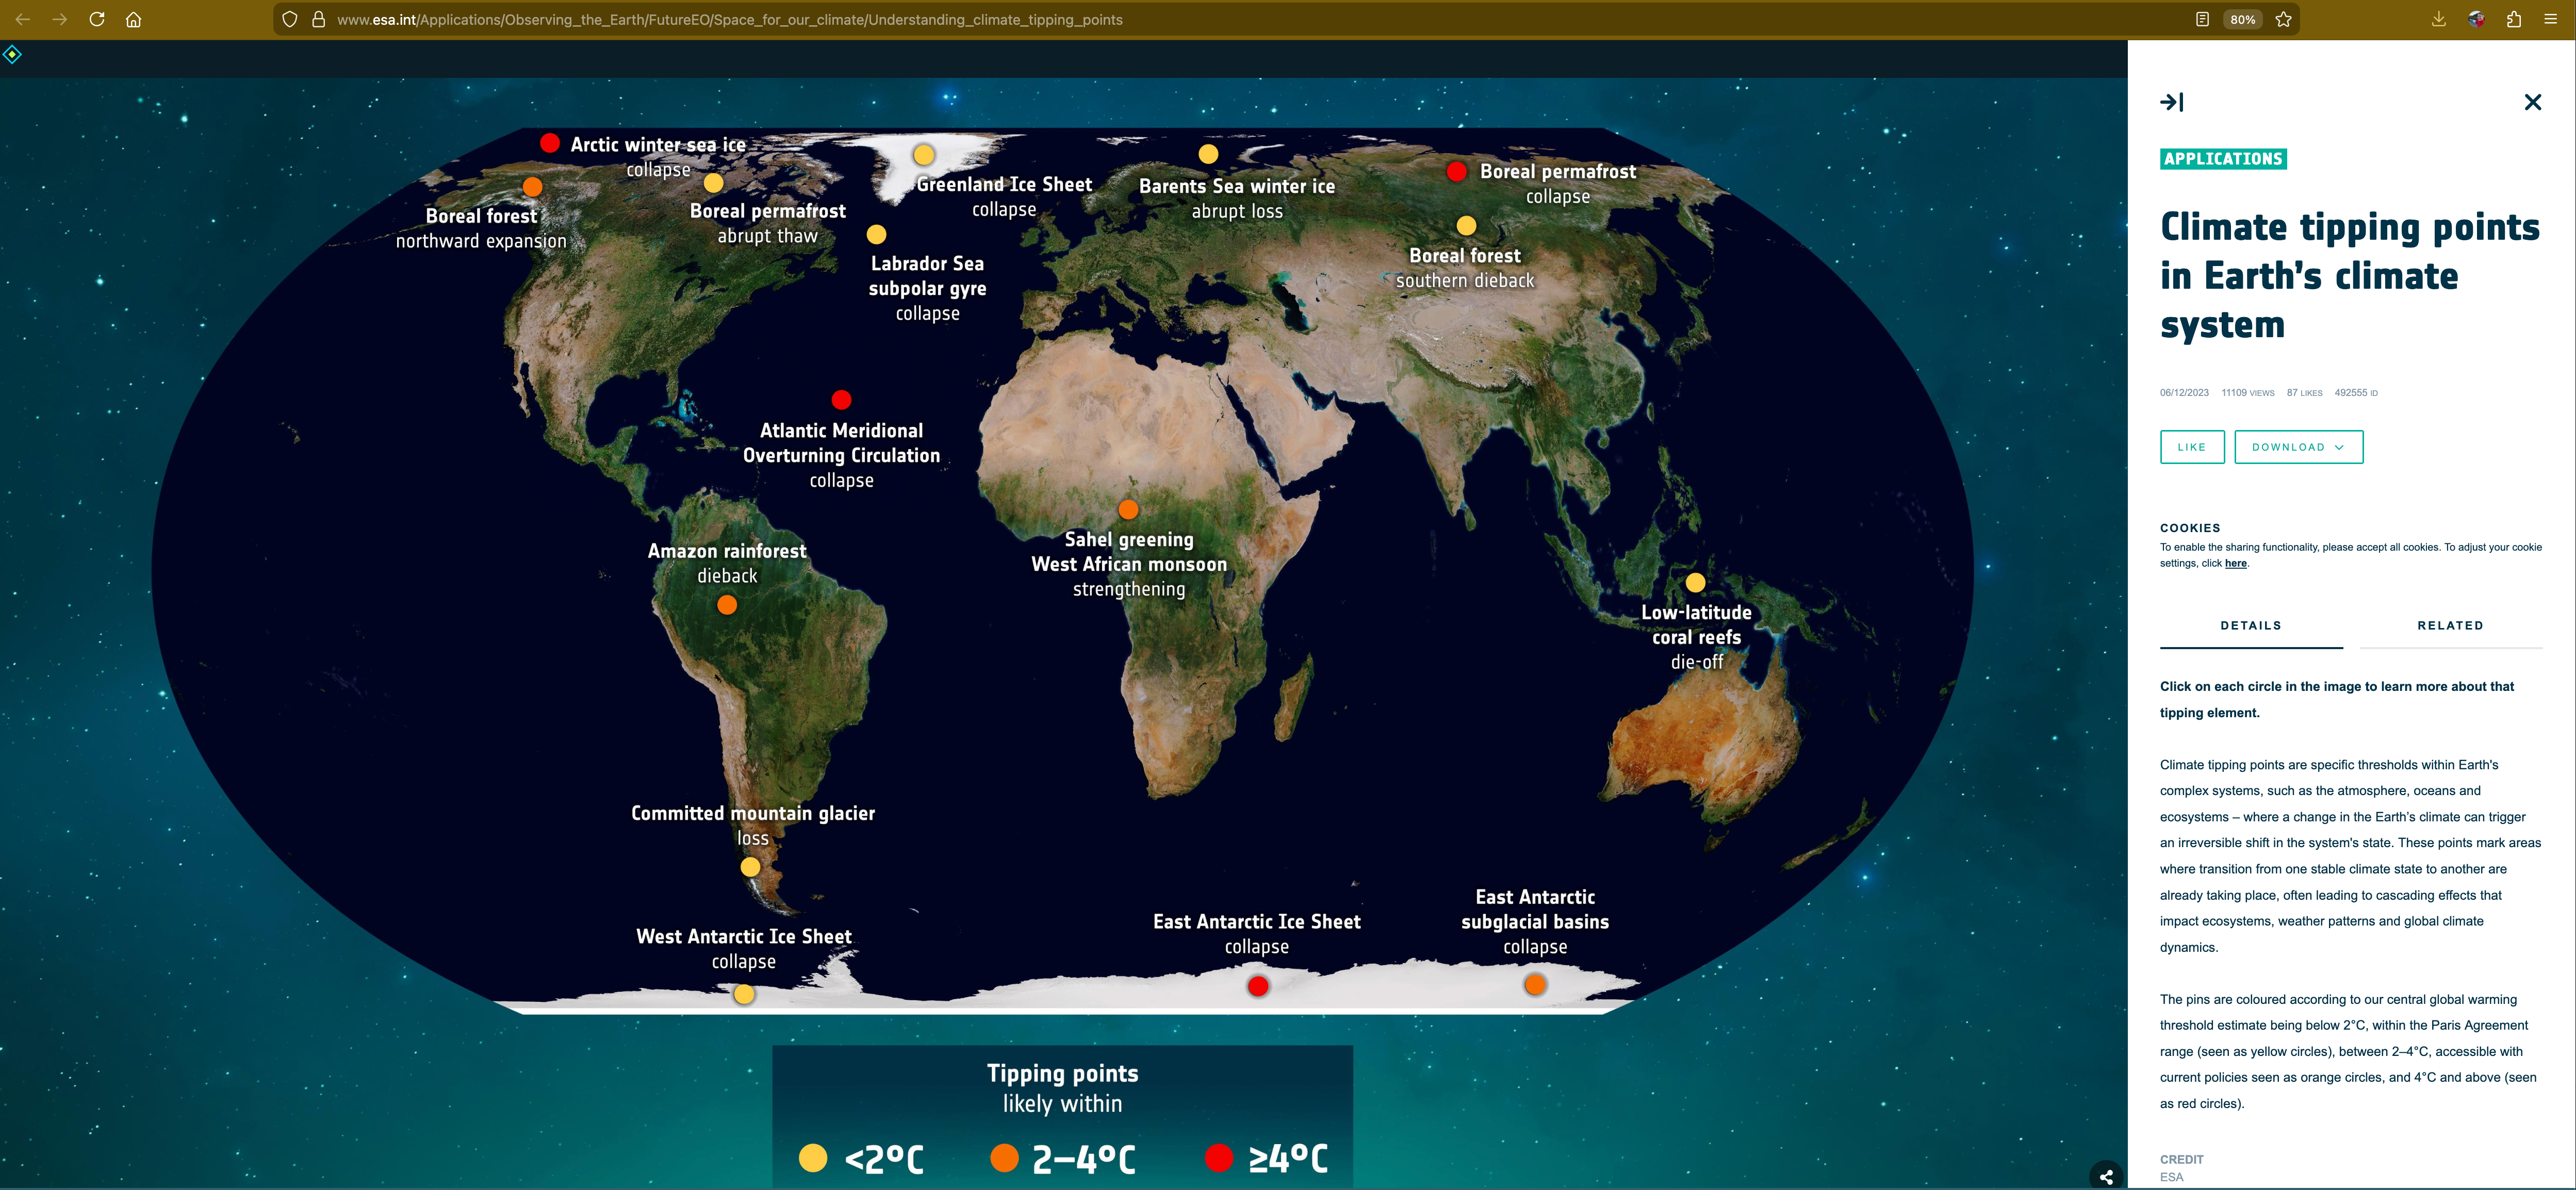Click the browser reload icon
The height and width of the screenshot is (1190, 2576).
point(97,19)
